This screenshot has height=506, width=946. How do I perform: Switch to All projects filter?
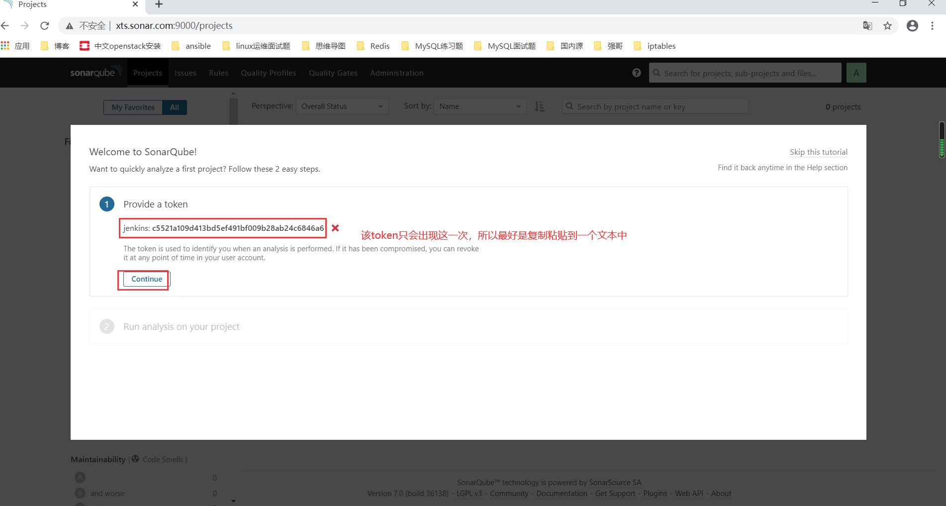pos(175,107)
